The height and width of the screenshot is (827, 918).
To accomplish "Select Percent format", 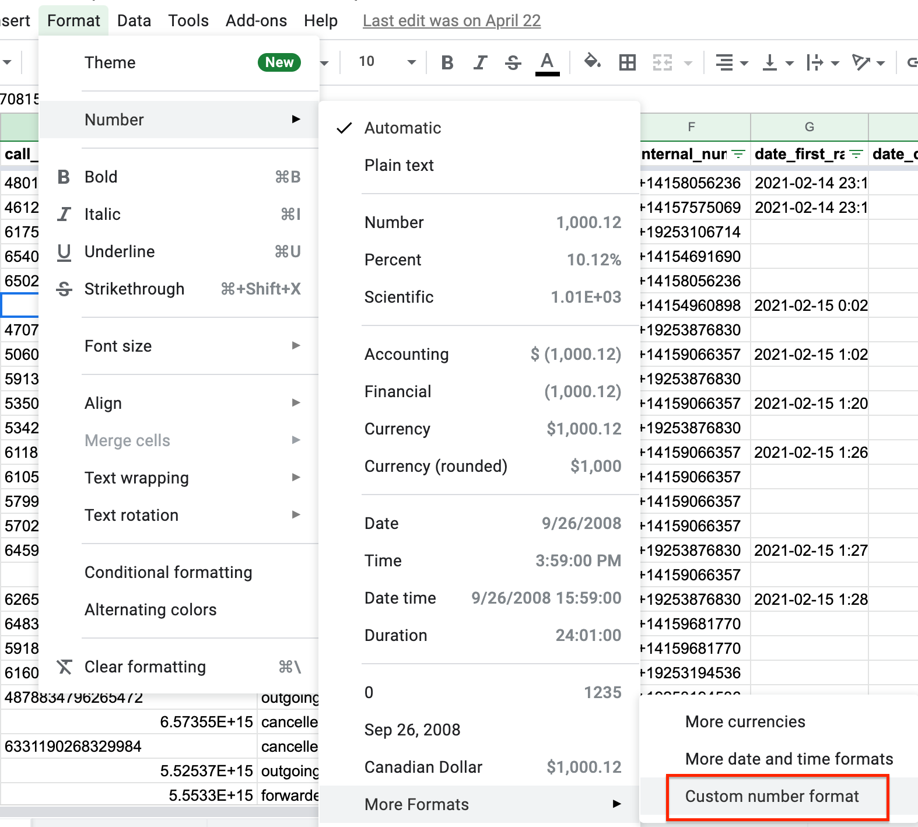I will pos(479,260).
